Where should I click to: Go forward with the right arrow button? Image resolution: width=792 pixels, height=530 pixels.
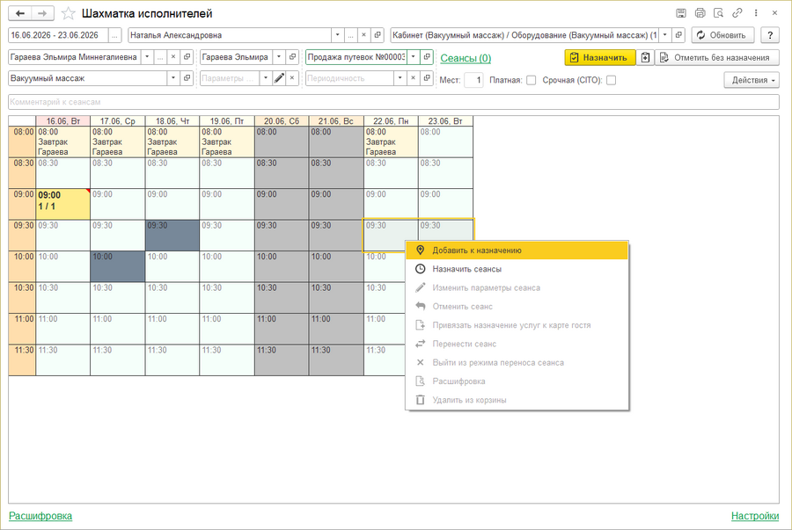click(x=43, y=13)
